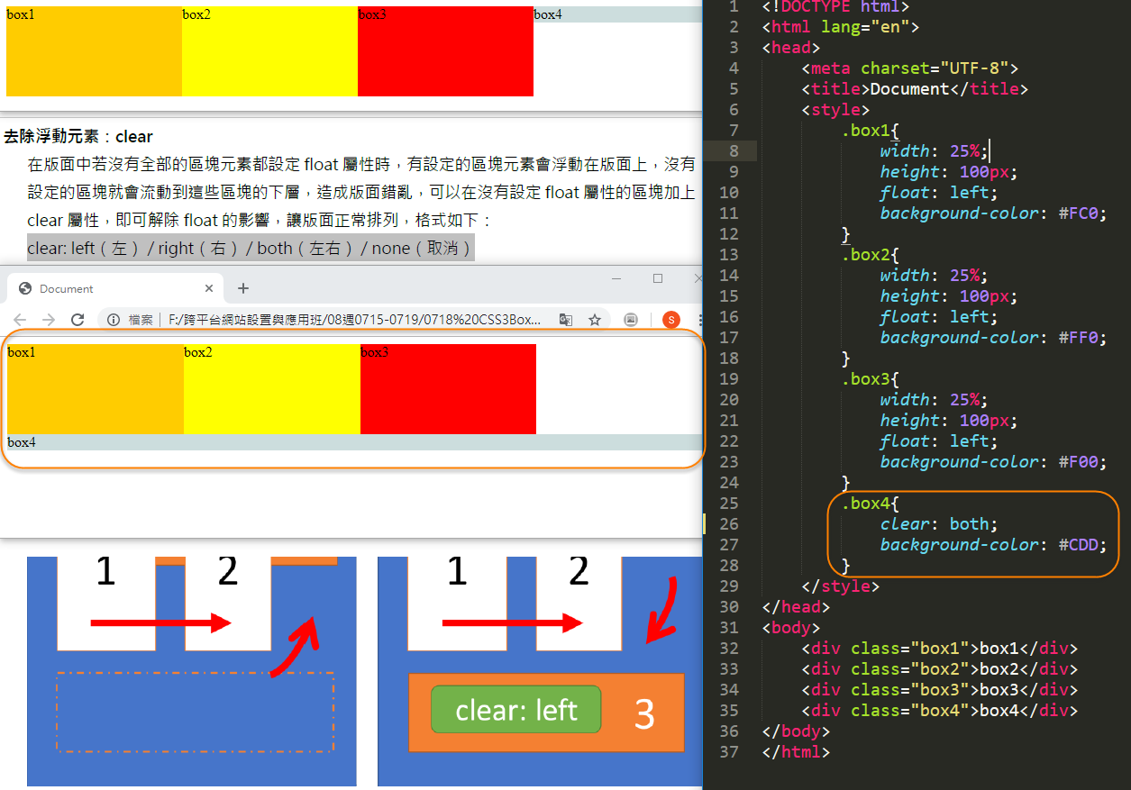Click the extension icon beside the profile avatar
1131x790 pixels.
point(632,320)
